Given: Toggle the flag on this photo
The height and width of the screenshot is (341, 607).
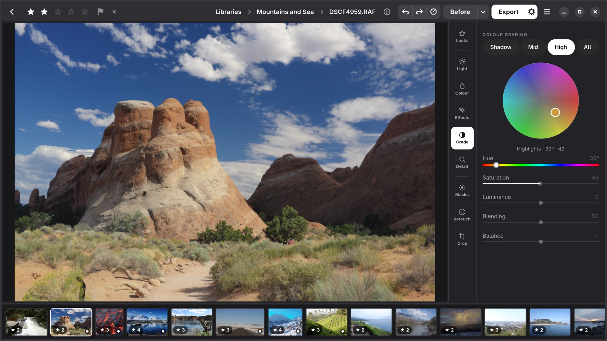Looking at the screenshot, I should [x=100, y=12].
